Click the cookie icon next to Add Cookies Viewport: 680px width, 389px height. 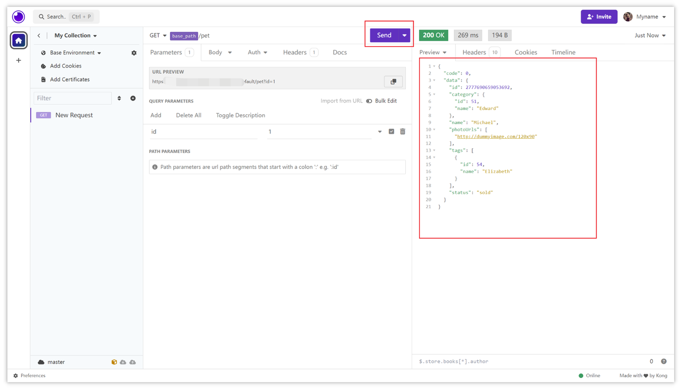(x=44, y=66)
